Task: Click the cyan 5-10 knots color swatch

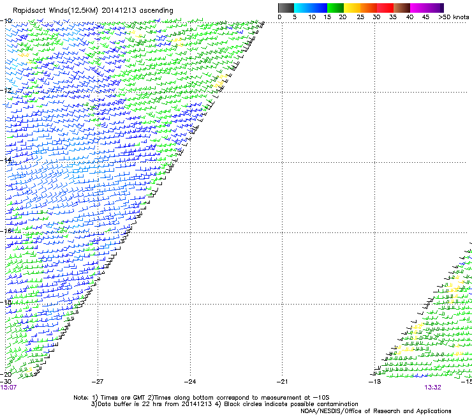Action: tap(302, 8)
